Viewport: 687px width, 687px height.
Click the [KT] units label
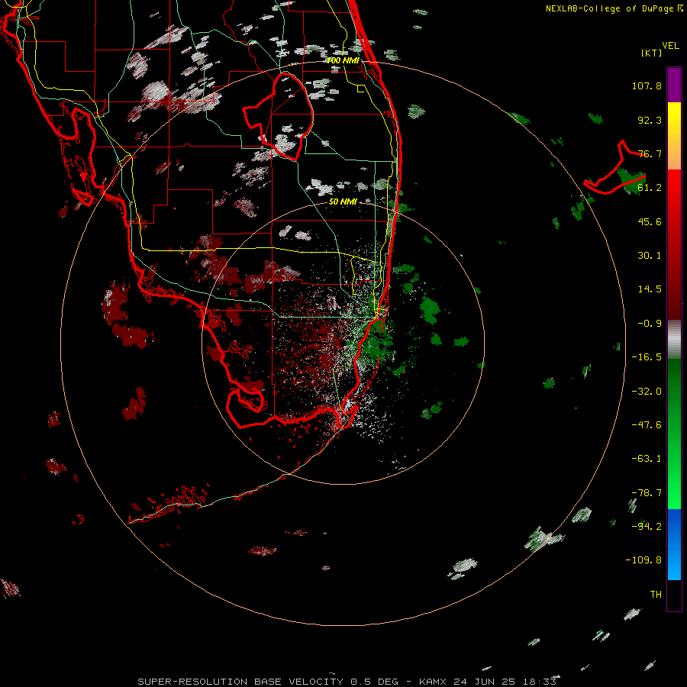(x=651, y=53)
